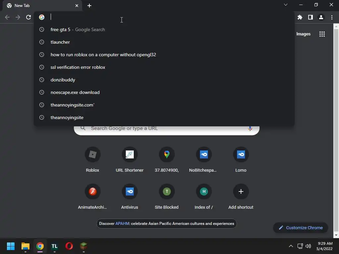Click the Add shortcut plus button
The image size is (339, 254).
pos(241,191)
